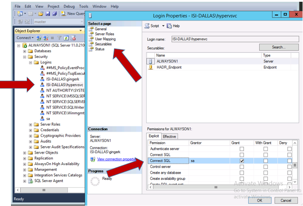Open the Debug menu
Viewport: 303px width, 206px height.
69,7
